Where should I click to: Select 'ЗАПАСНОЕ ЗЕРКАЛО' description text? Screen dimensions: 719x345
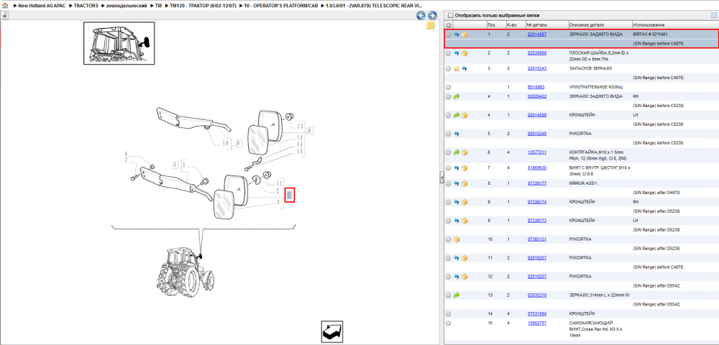[590, 69]
